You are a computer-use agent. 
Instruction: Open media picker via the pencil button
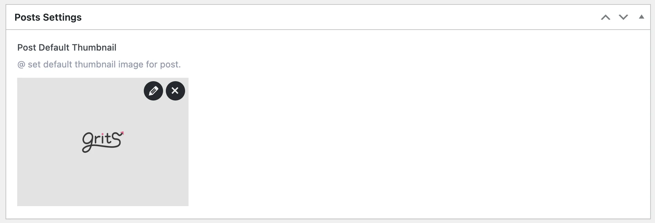point(153,91)
